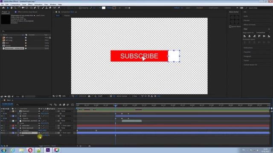This screenshot has width=273, height=153.
Task: Select the Clone Stamp tool
Action: [46, 8]
